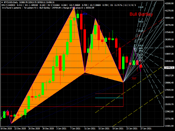
Task: Click the 32616.40 price axis label
Action: click(x=169, y=61)
